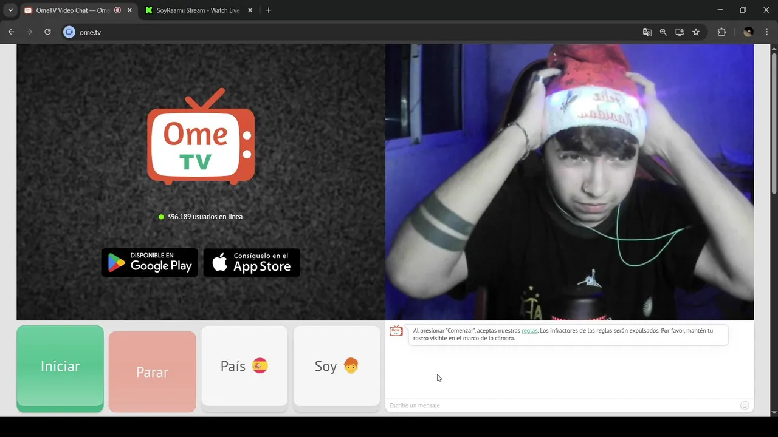Open the reglas rules link
Screen dimensions: 778x437
tap(529, 331)
